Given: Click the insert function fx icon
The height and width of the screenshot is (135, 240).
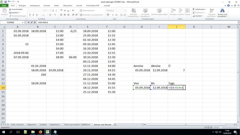Looking at the screenshot, I should [x=35, y=22].
